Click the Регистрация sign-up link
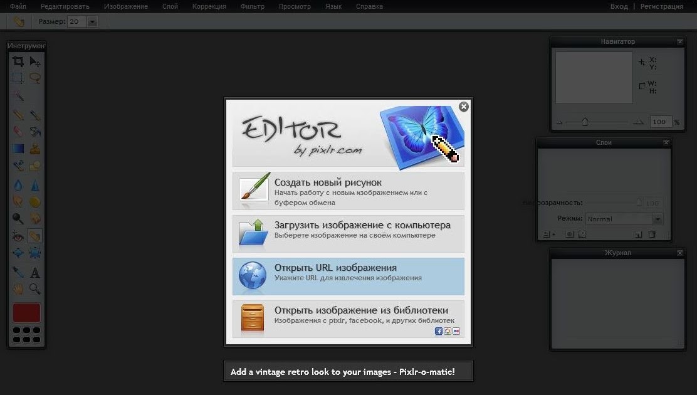 pos(661,6)
